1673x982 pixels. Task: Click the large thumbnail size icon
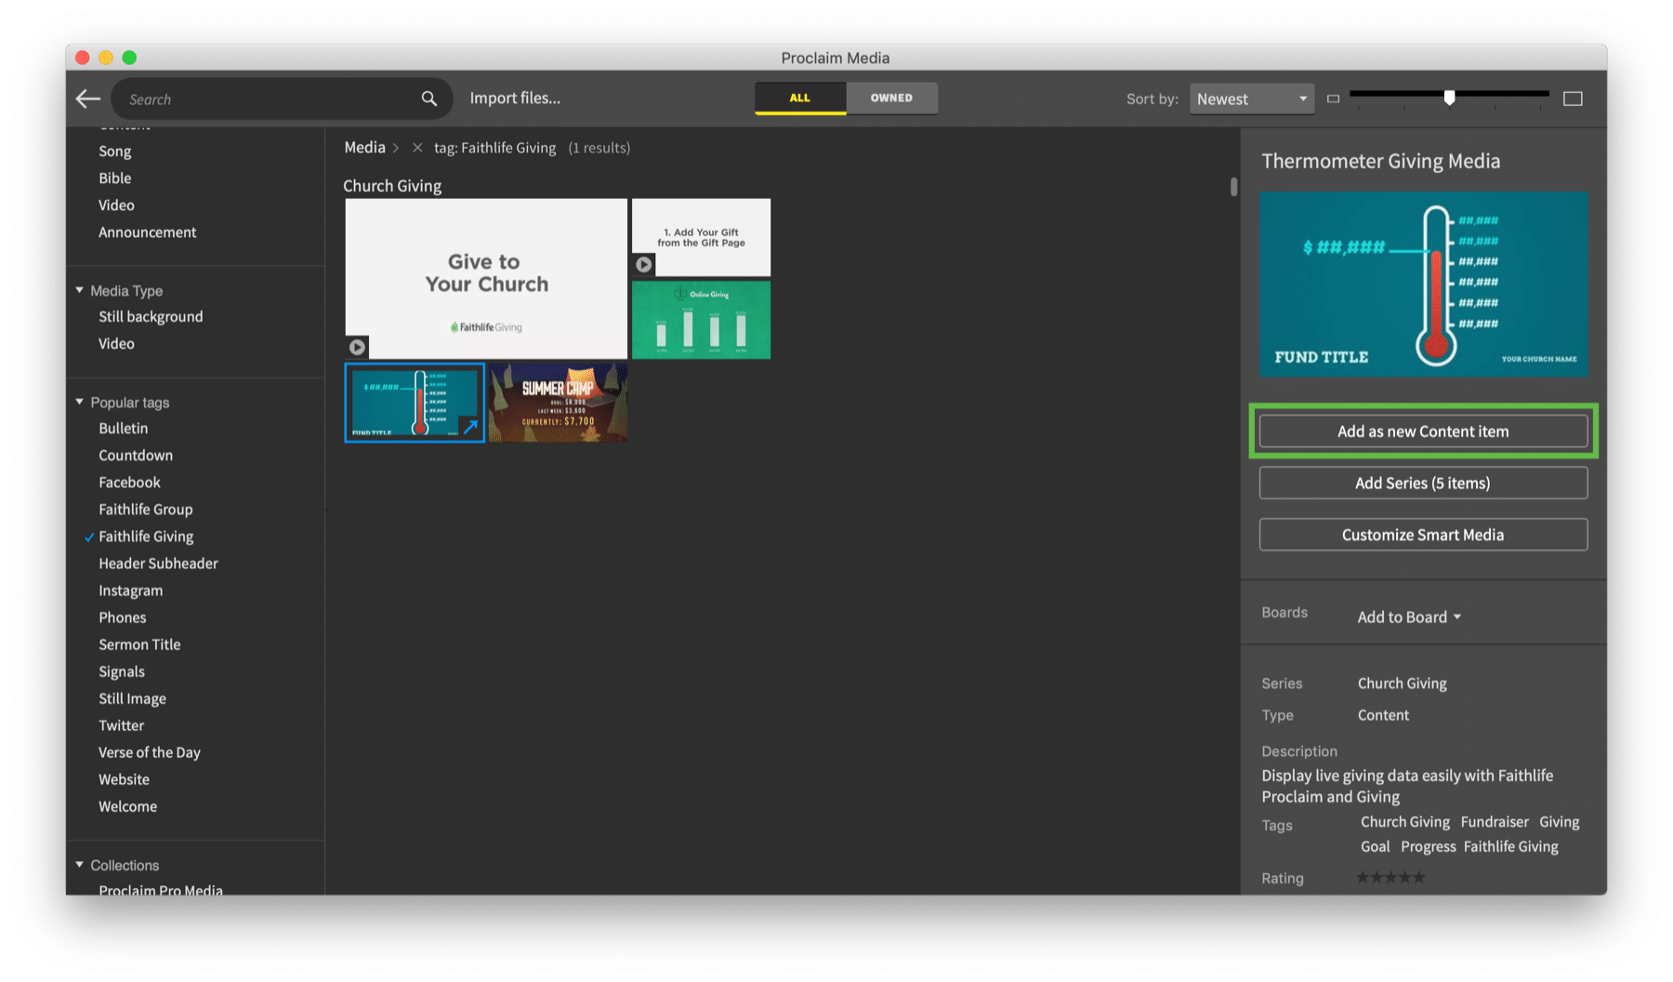pos(1573,99)
